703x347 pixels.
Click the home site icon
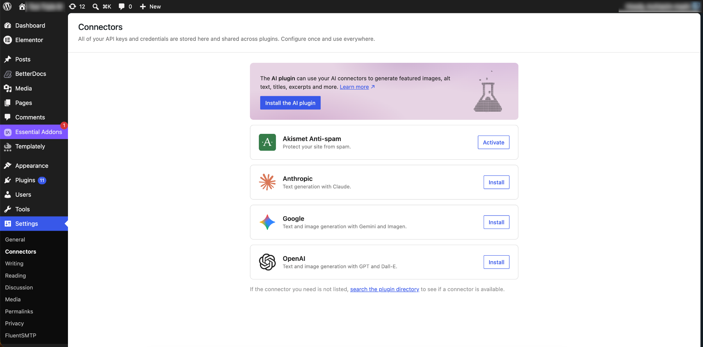point(22,7)
